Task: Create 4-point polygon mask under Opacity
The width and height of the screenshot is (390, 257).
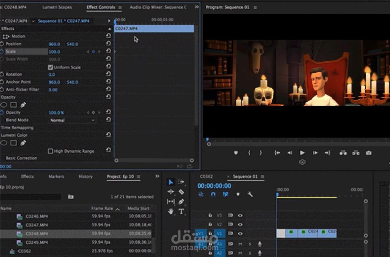Action: (x=14, y=105)
